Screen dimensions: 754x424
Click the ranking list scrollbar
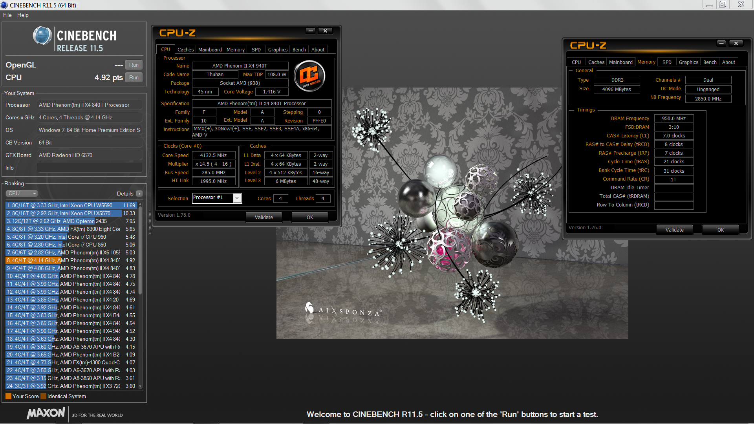[x=140, y=251]
